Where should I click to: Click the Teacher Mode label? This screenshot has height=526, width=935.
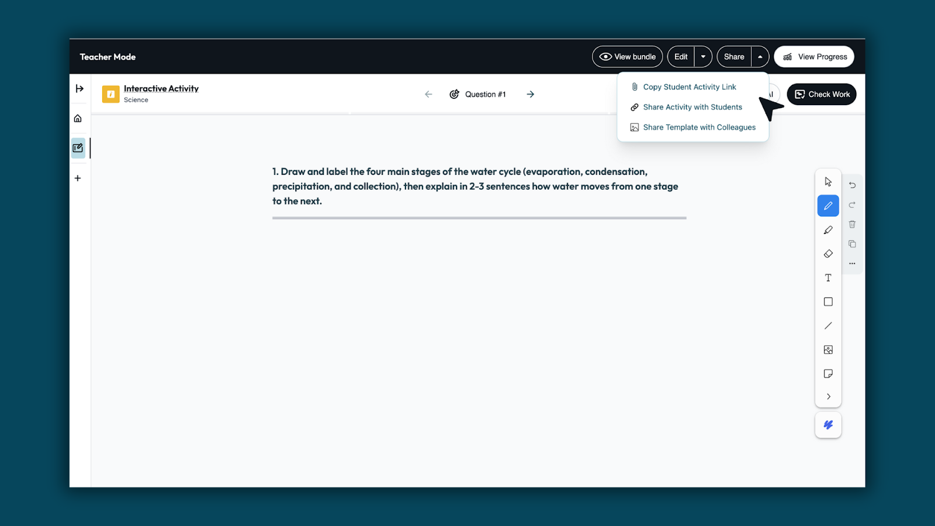point(108,57)
